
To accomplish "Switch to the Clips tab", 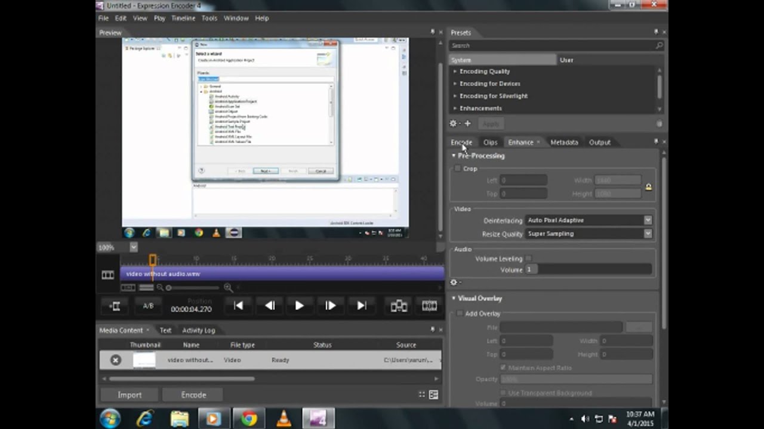I will (x=490, y=142).
